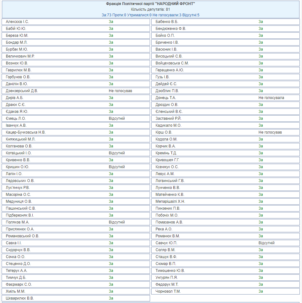Image resolution: width=302 pixels, height=303 pixels.
Task: Click the "Кількість депутатів: 81" line
Action: point(150,9)
